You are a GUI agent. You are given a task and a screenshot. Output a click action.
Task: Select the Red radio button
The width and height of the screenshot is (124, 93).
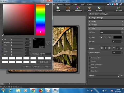point(3,49)
